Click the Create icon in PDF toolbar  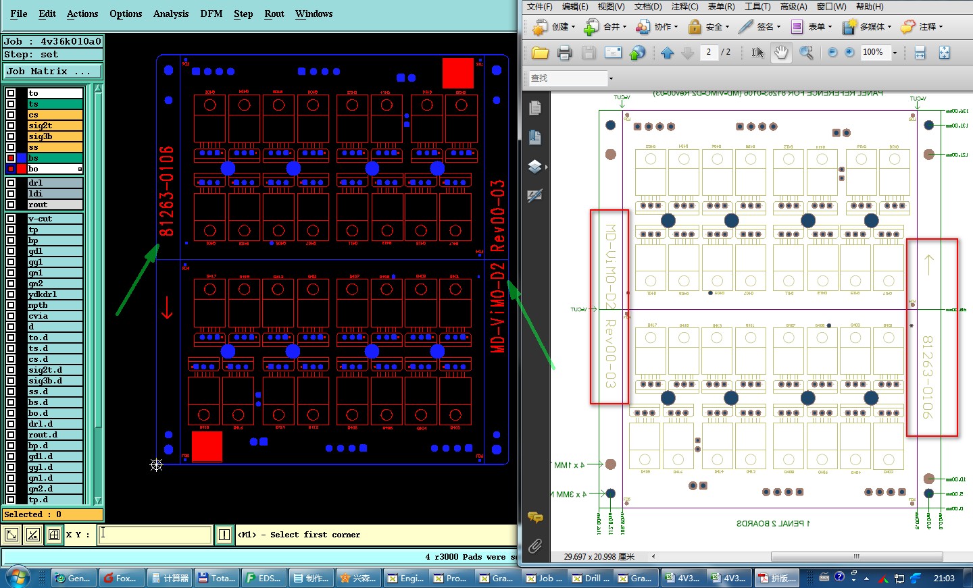pyautogui.click(x=539, y=27)
